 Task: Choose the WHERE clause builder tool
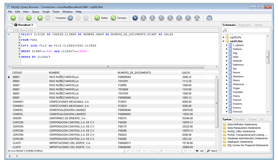click(x=161, y=18)
